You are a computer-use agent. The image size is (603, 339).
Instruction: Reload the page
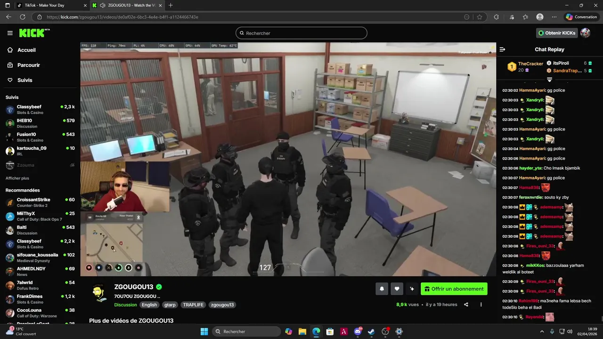pyautogui.click(x=22, y=17)
